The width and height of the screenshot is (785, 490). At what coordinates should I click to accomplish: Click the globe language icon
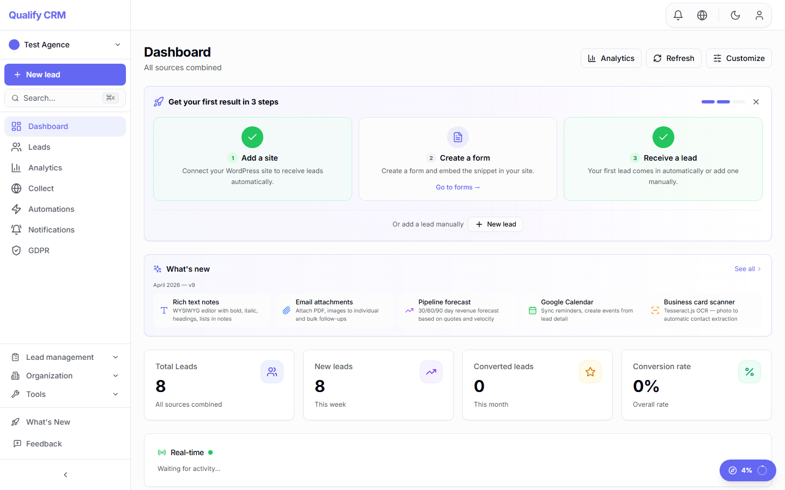pyautogui.click(x=702, y=15)
